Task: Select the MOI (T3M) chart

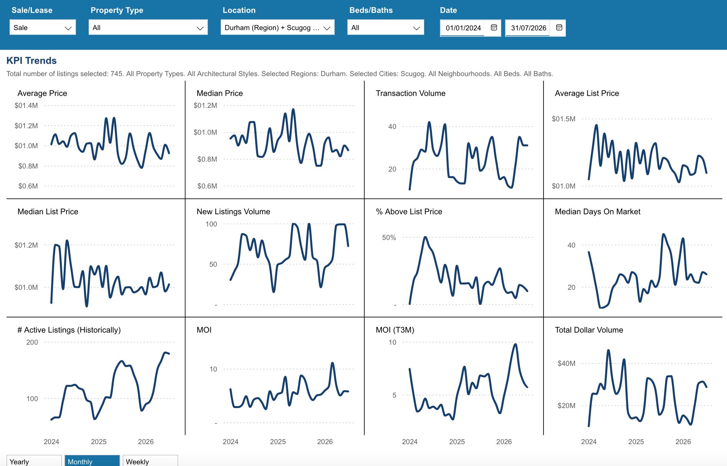Action: (x=454, y=376)
